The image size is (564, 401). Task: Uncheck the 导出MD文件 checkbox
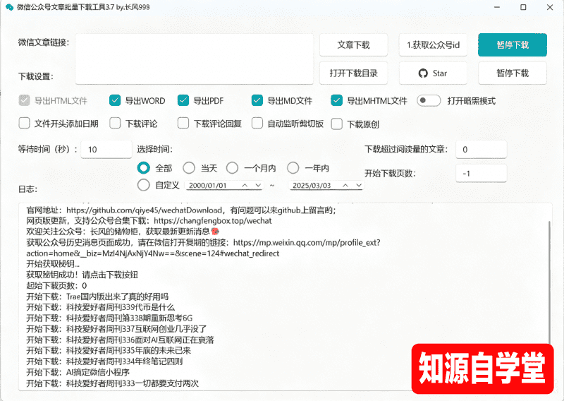pyautogui.click(x=257, y=100)
